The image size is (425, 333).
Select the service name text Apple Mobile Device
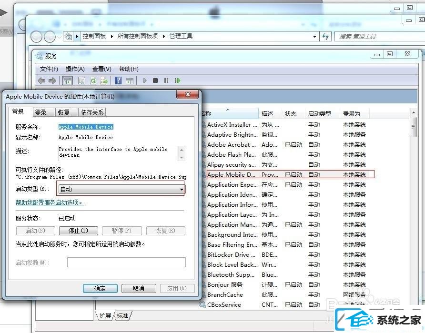86,127
